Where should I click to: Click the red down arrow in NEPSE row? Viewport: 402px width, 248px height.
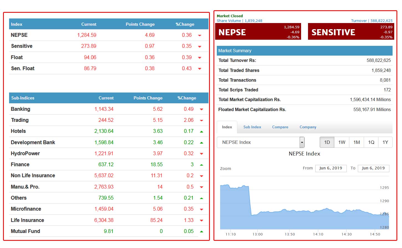(x=200, y=36)
